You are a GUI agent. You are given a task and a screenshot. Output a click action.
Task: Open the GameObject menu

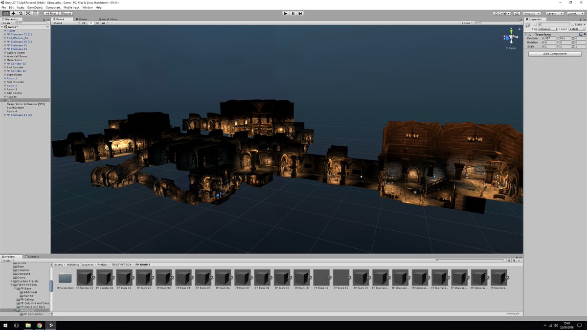tap(35, 8)
